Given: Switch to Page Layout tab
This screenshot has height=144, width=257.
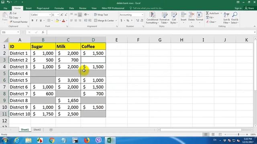Looking at the screenshot, I should (43, 8).
